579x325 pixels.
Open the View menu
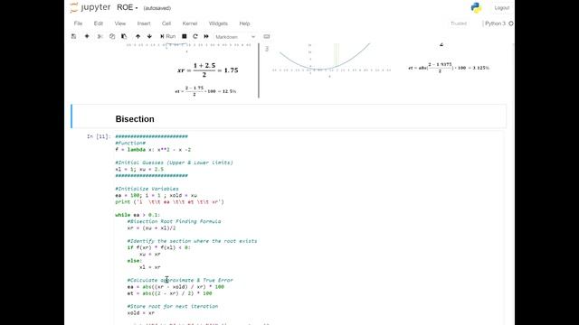120,23
